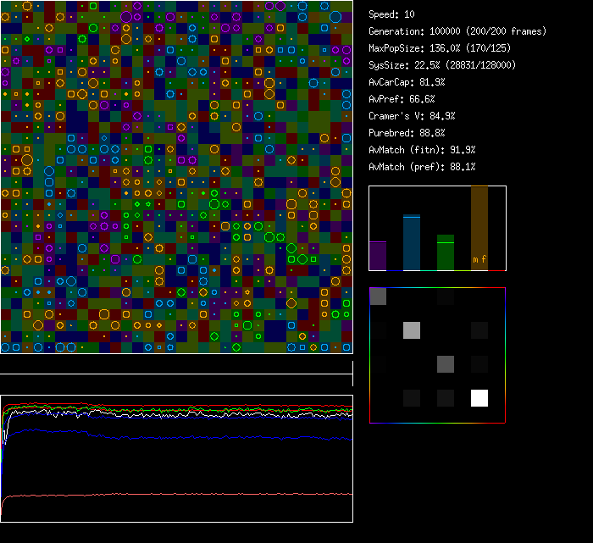Click the lower red line in the time graph

[169, 495]
